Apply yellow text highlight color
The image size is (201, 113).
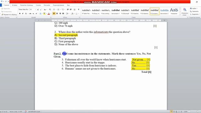coord(44,13)
